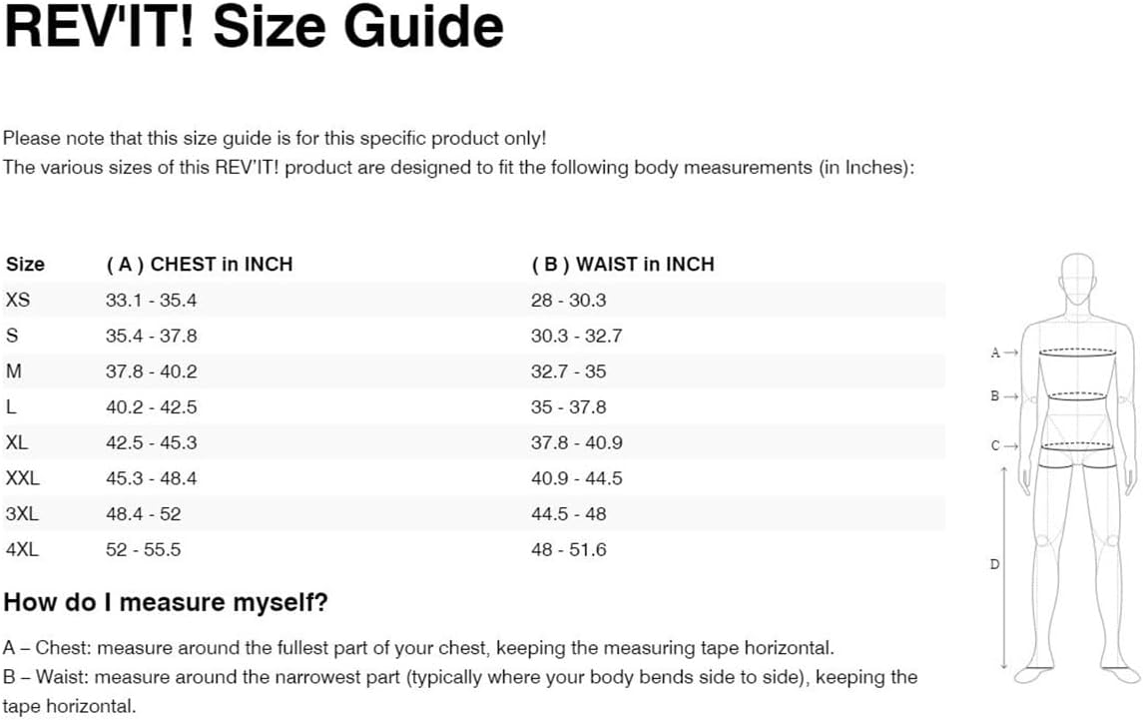Click chest value 48.4 - 52
The image size is (1143, 720).
pos(143,514)
